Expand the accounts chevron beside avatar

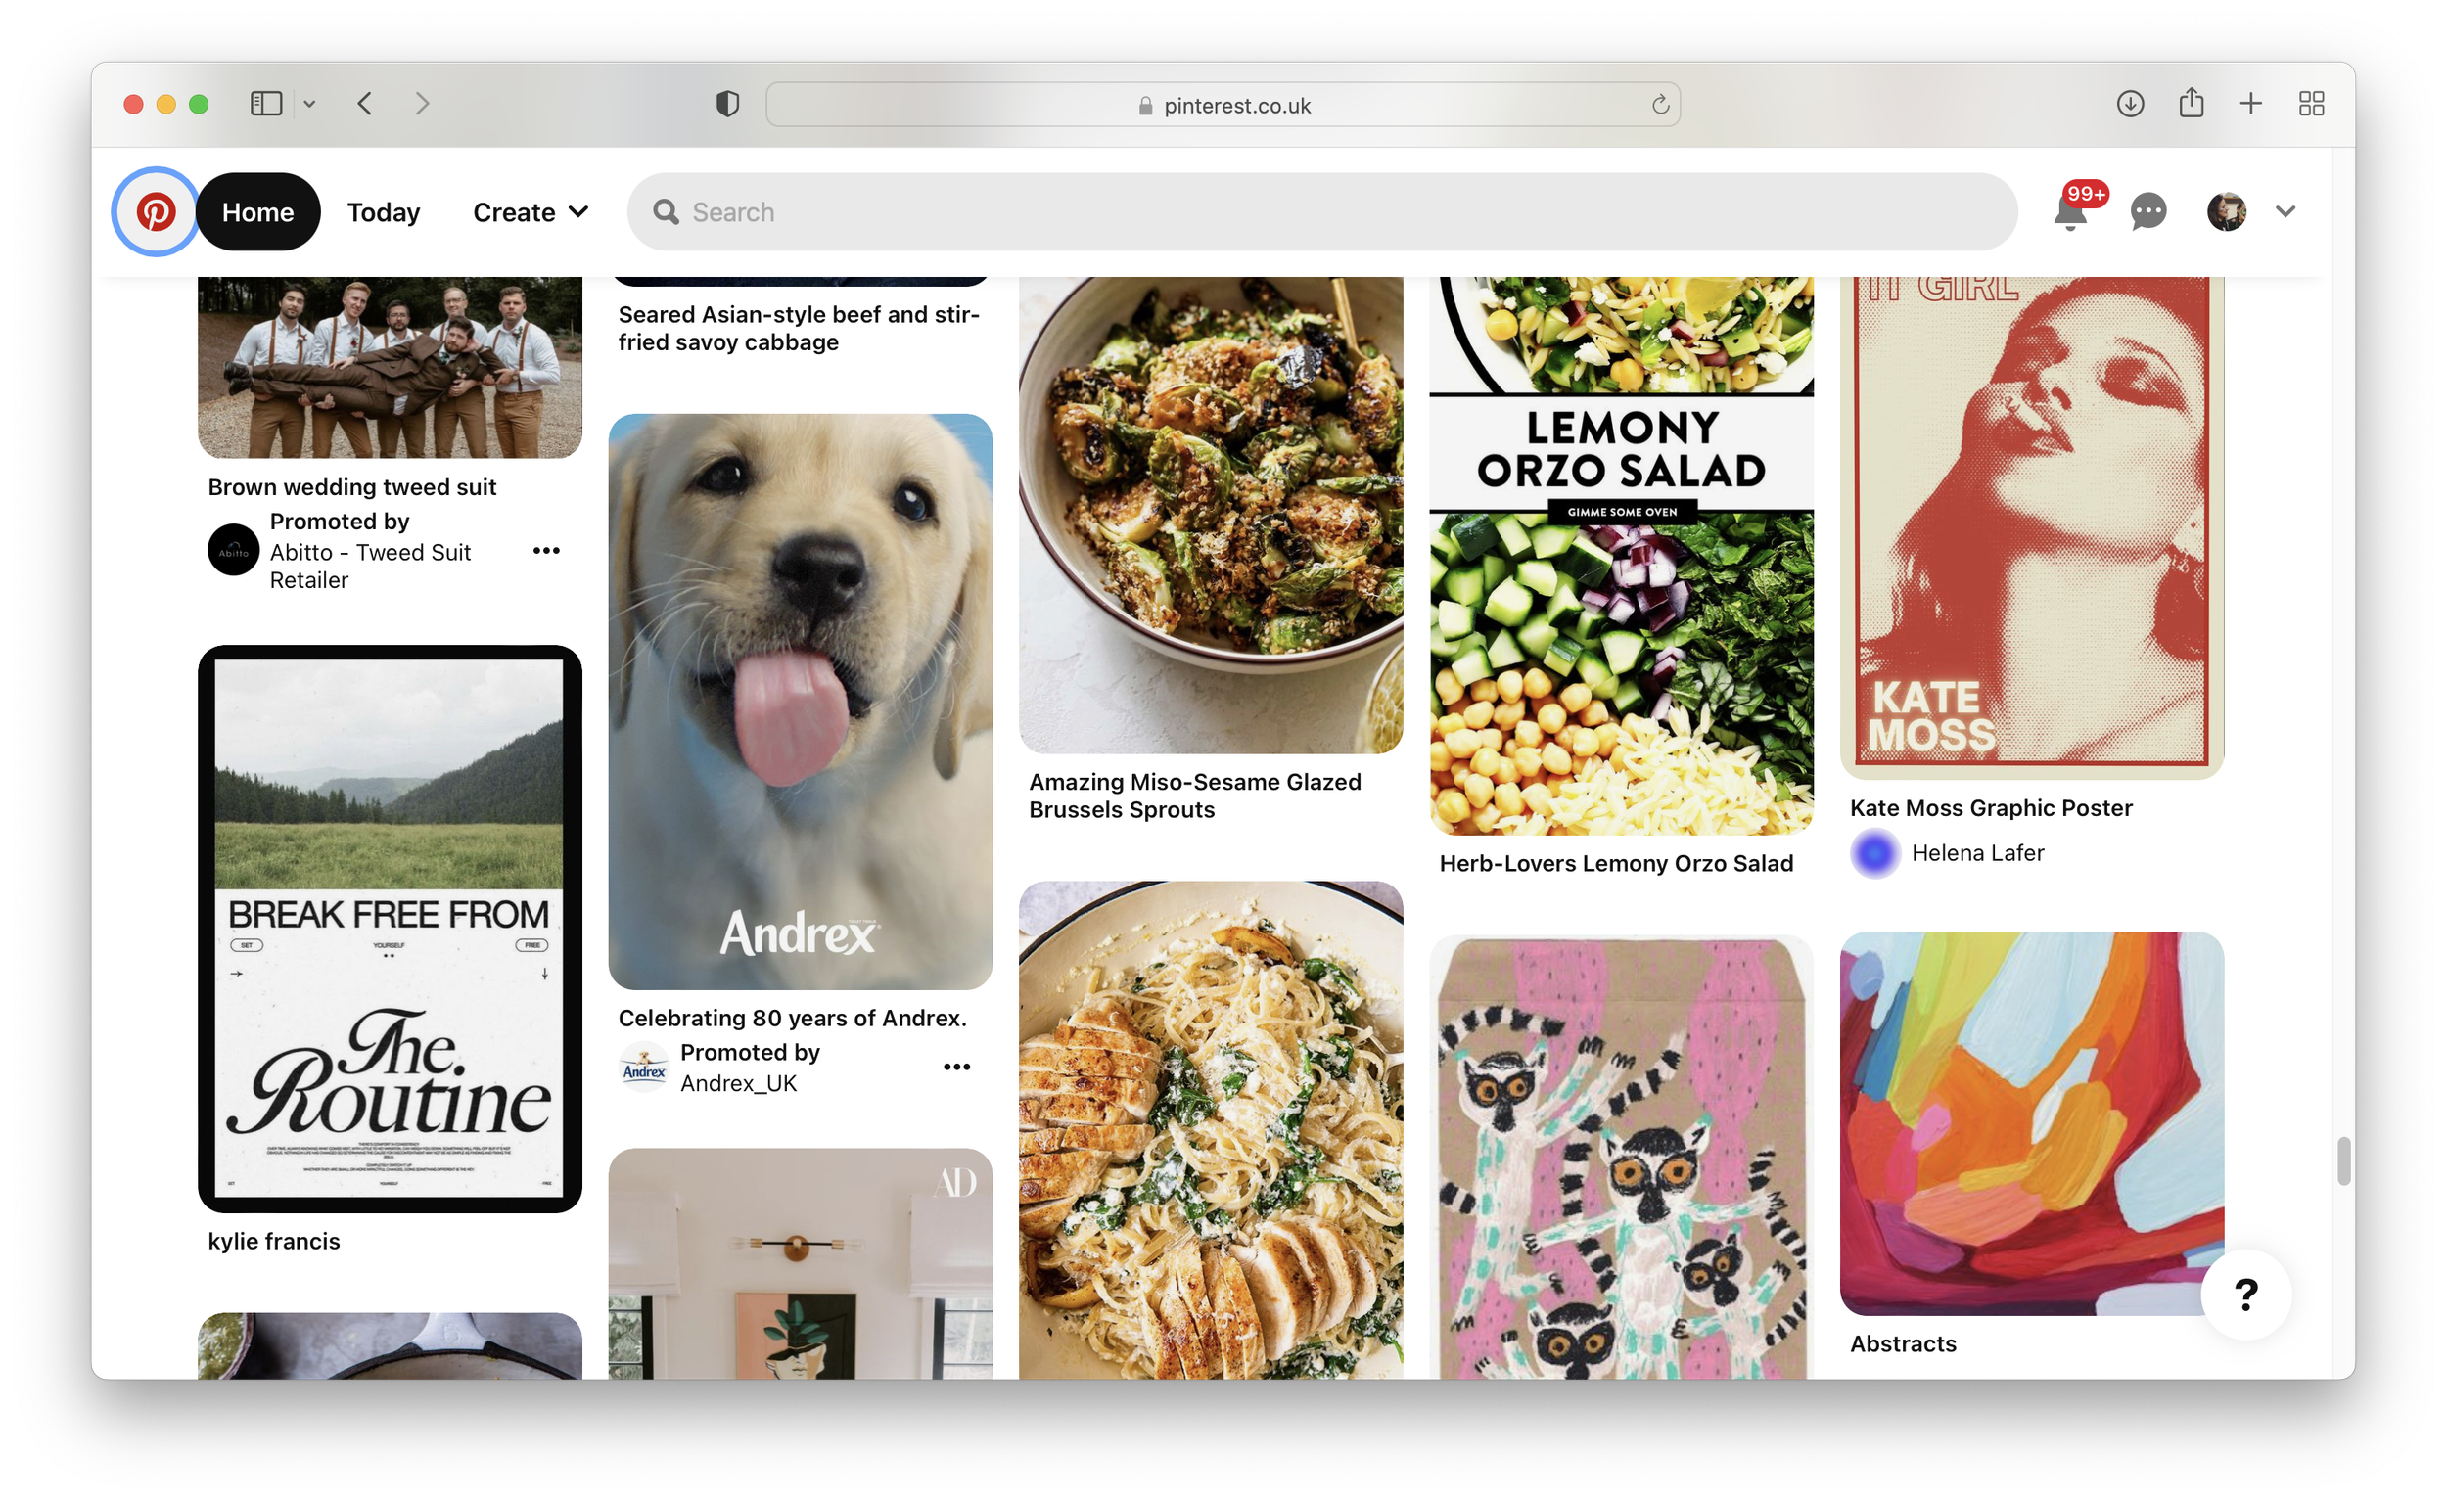click(2285, 211)
